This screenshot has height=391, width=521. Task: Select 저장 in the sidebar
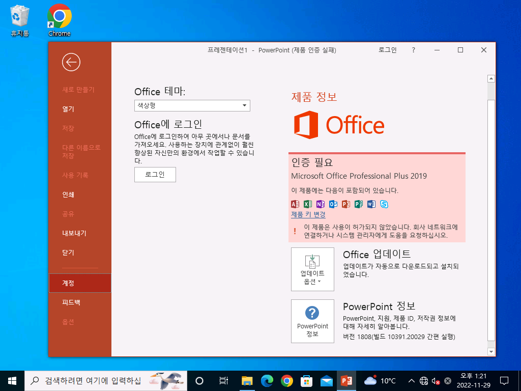pos(68,128)
